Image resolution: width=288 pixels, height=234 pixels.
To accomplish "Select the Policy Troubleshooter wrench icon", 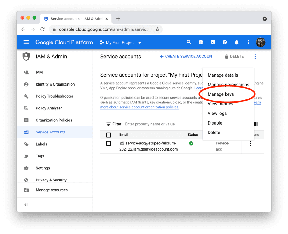I will (27, 96).
